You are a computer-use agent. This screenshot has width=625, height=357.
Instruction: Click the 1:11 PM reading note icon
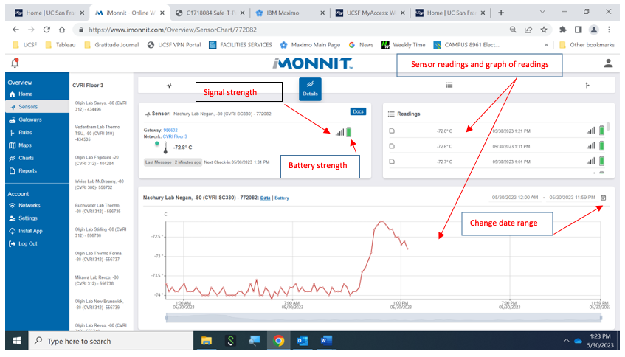point(392,146)
